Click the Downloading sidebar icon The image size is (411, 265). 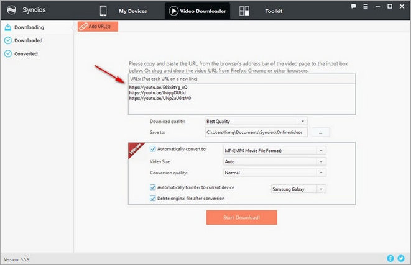(x=8, y=27)
